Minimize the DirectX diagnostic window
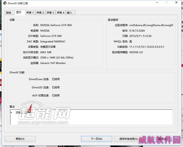The width and height of the screenshot is (183, 147). point(157,2)
